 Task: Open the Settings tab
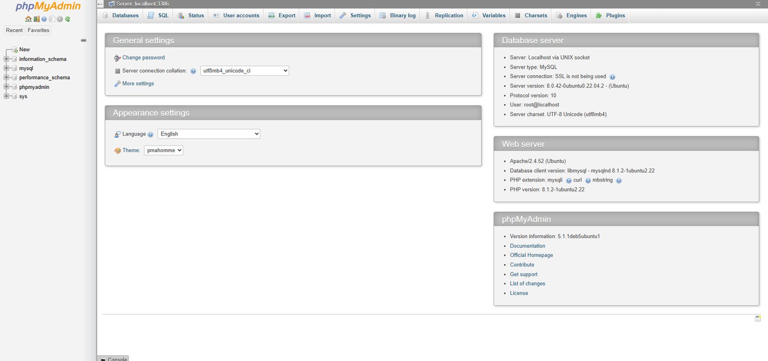click(355, 15)
